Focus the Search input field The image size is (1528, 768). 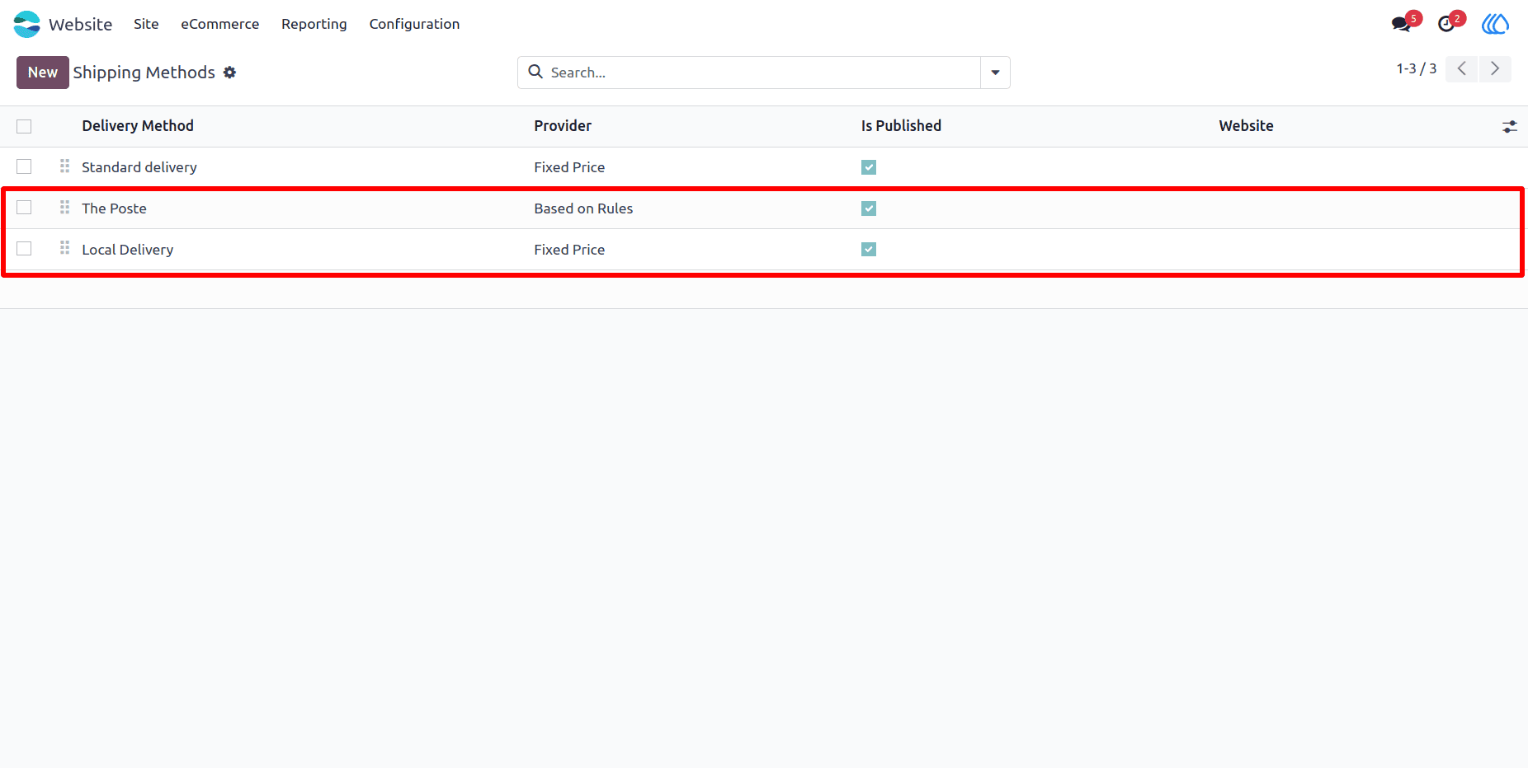pos(763,73)
